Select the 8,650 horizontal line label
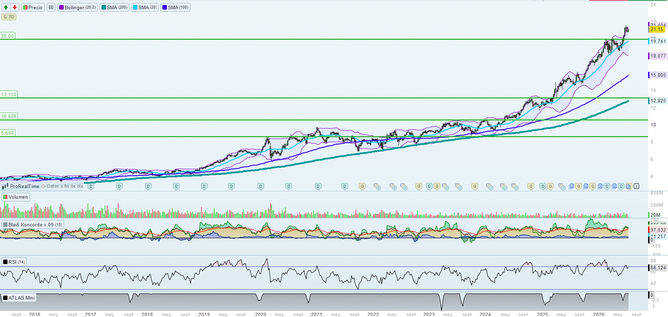Viewport: 668px width, 317px height. pos(7,133)
